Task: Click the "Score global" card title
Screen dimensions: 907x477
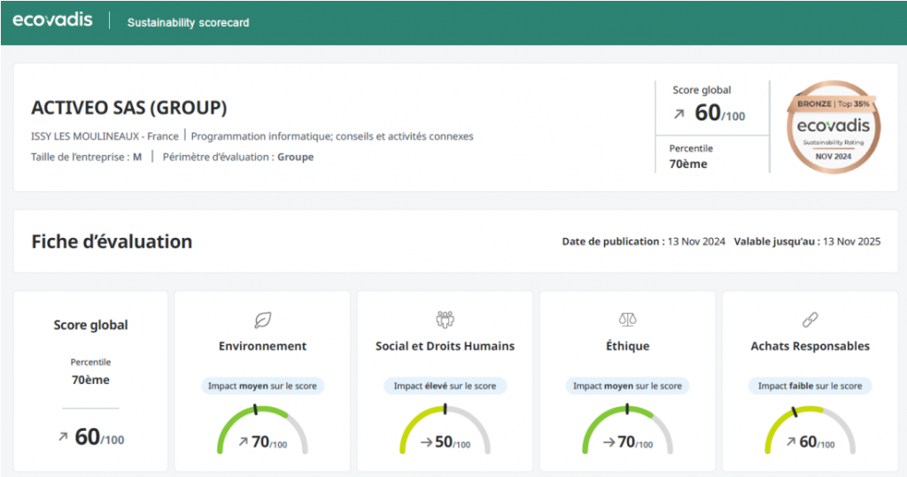Action: tap(91, 326)
